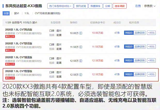The image size is (160, 110).
Task: Add CVT潮流版 to comparison with +对比
Action: tap(151, 60)
